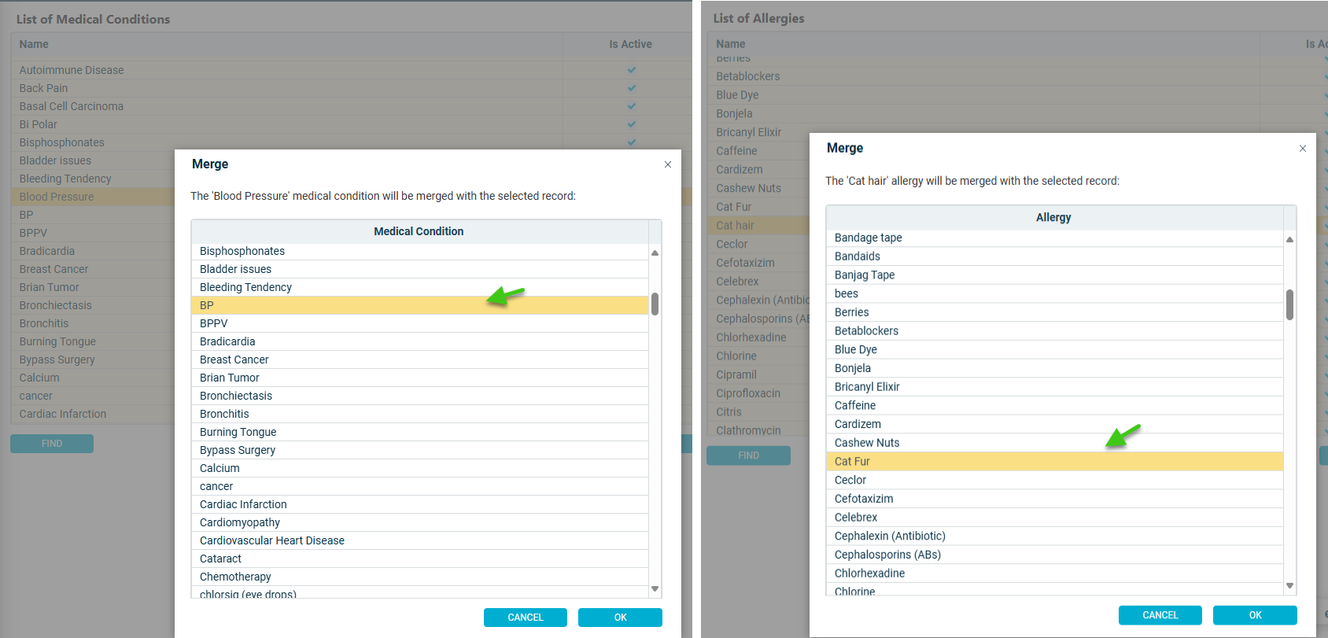Select Berries in allergy merge list
Viewport: 1328px width, 638px height.
(x=1055, y=312)
